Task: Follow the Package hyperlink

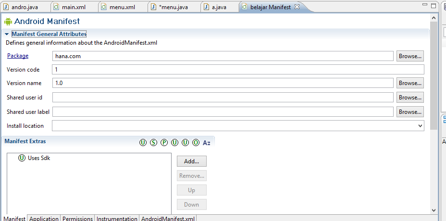Action: 18,56
